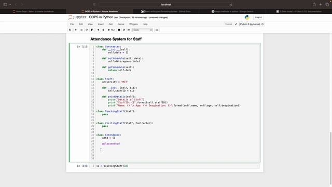Open the Kernel menu

click(x=121, y=24)
